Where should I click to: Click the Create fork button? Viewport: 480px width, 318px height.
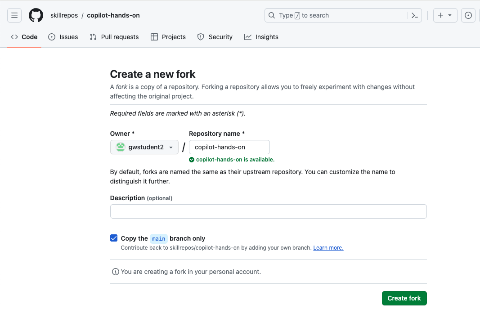pyautogui.click(x=404, y=298)
